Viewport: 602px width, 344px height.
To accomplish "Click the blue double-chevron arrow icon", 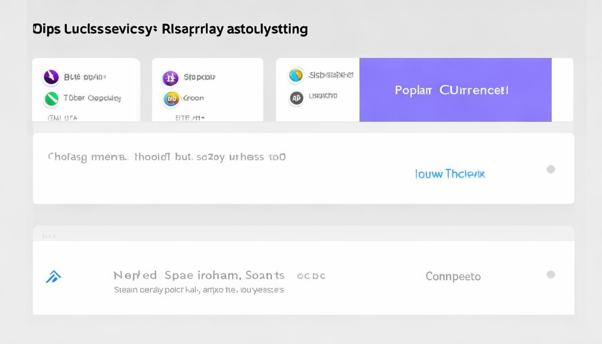I will coord(53,277).
